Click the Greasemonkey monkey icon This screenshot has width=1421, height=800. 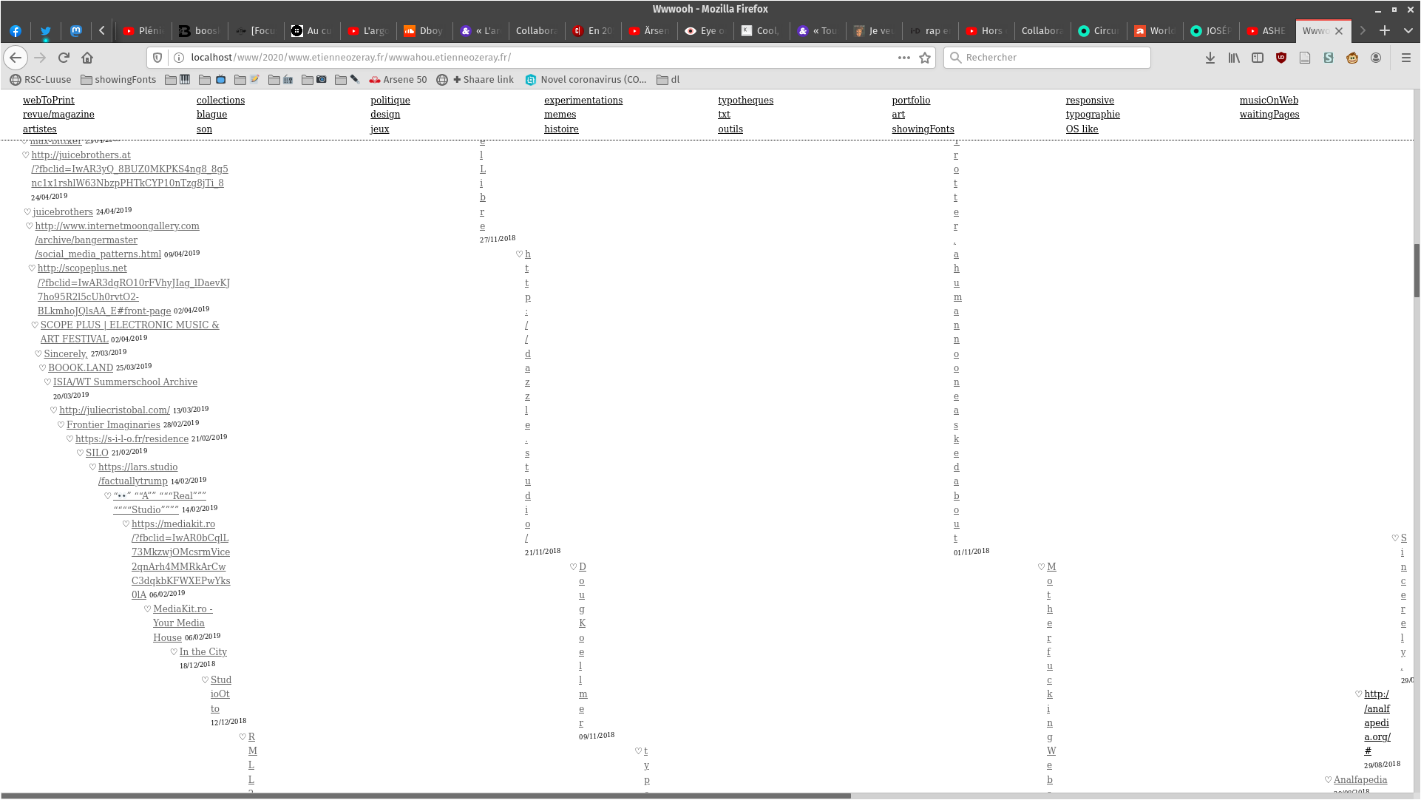[x=1352, y=58]
